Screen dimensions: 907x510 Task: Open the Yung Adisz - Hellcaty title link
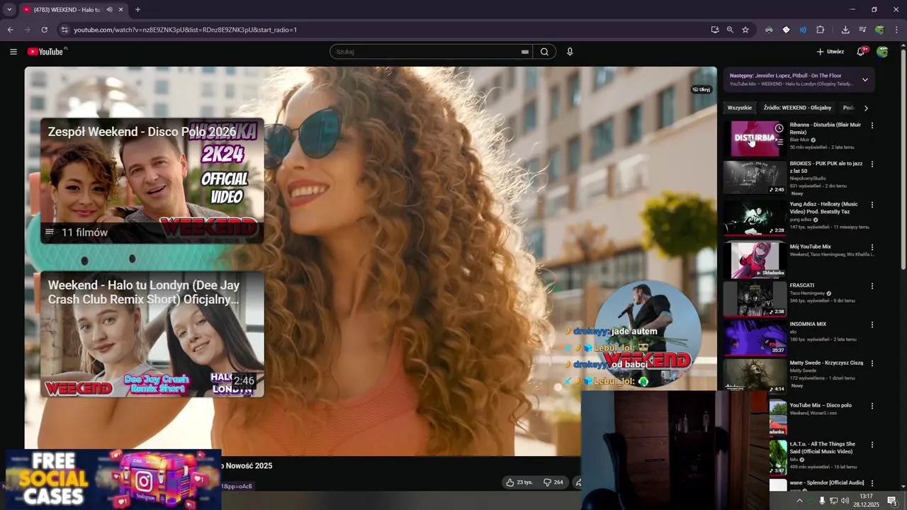pos(824,208)
